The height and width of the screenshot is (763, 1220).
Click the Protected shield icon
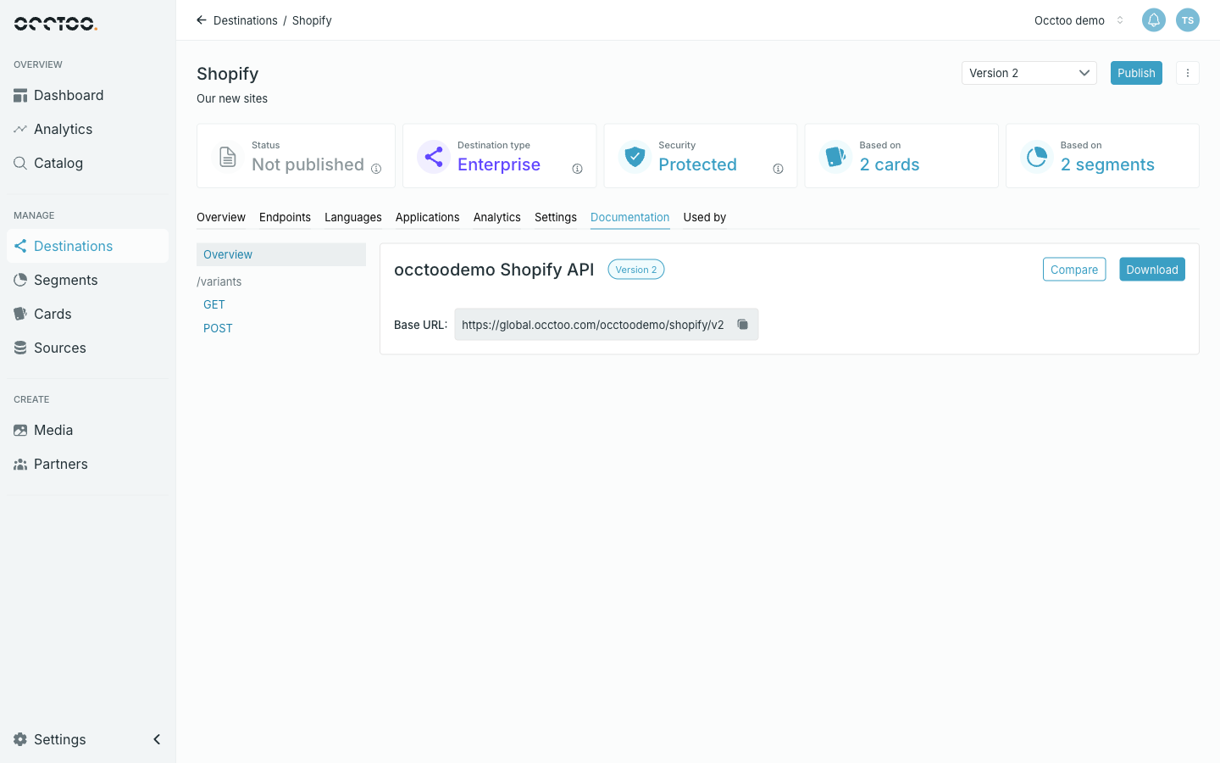pos(635,157)
